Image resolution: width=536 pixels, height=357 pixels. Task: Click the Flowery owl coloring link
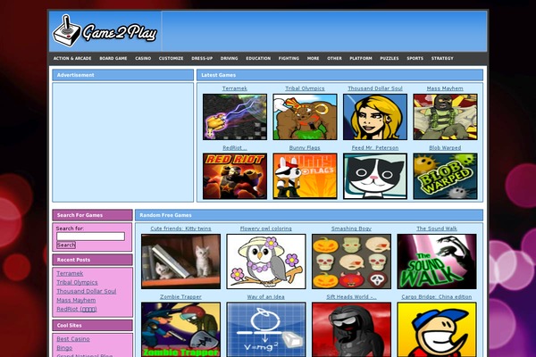(x=266, y=228)
